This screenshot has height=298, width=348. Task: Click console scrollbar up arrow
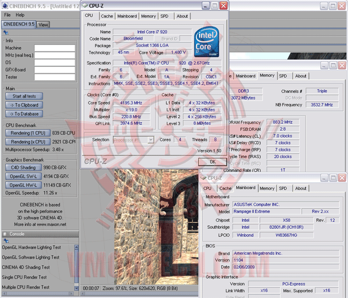pos(77,247)
